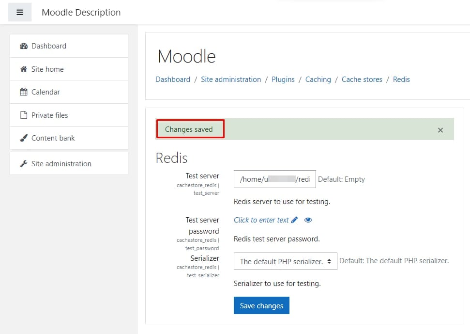Image resolution: width=470 pixels, height=334 pixels.
Task: Click the house icon beside Site home
Action: point(24,69)
